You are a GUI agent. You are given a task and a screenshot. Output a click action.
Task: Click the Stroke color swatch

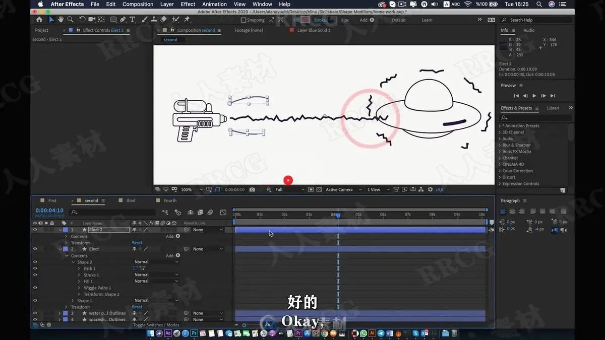pyautogui.click(x=333, y=20)
